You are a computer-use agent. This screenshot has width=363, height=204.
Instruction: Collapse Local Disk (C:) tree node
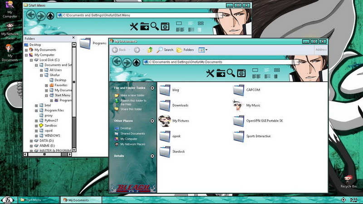click(x=31, y=60)
